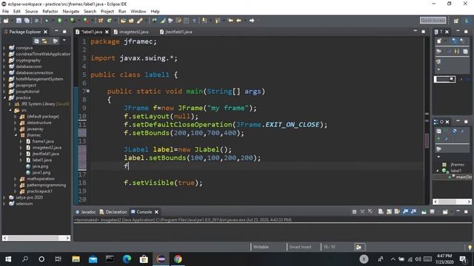Maximize the editor area
The width and height of the screenshot is (474, 266).
pos(423,31)
